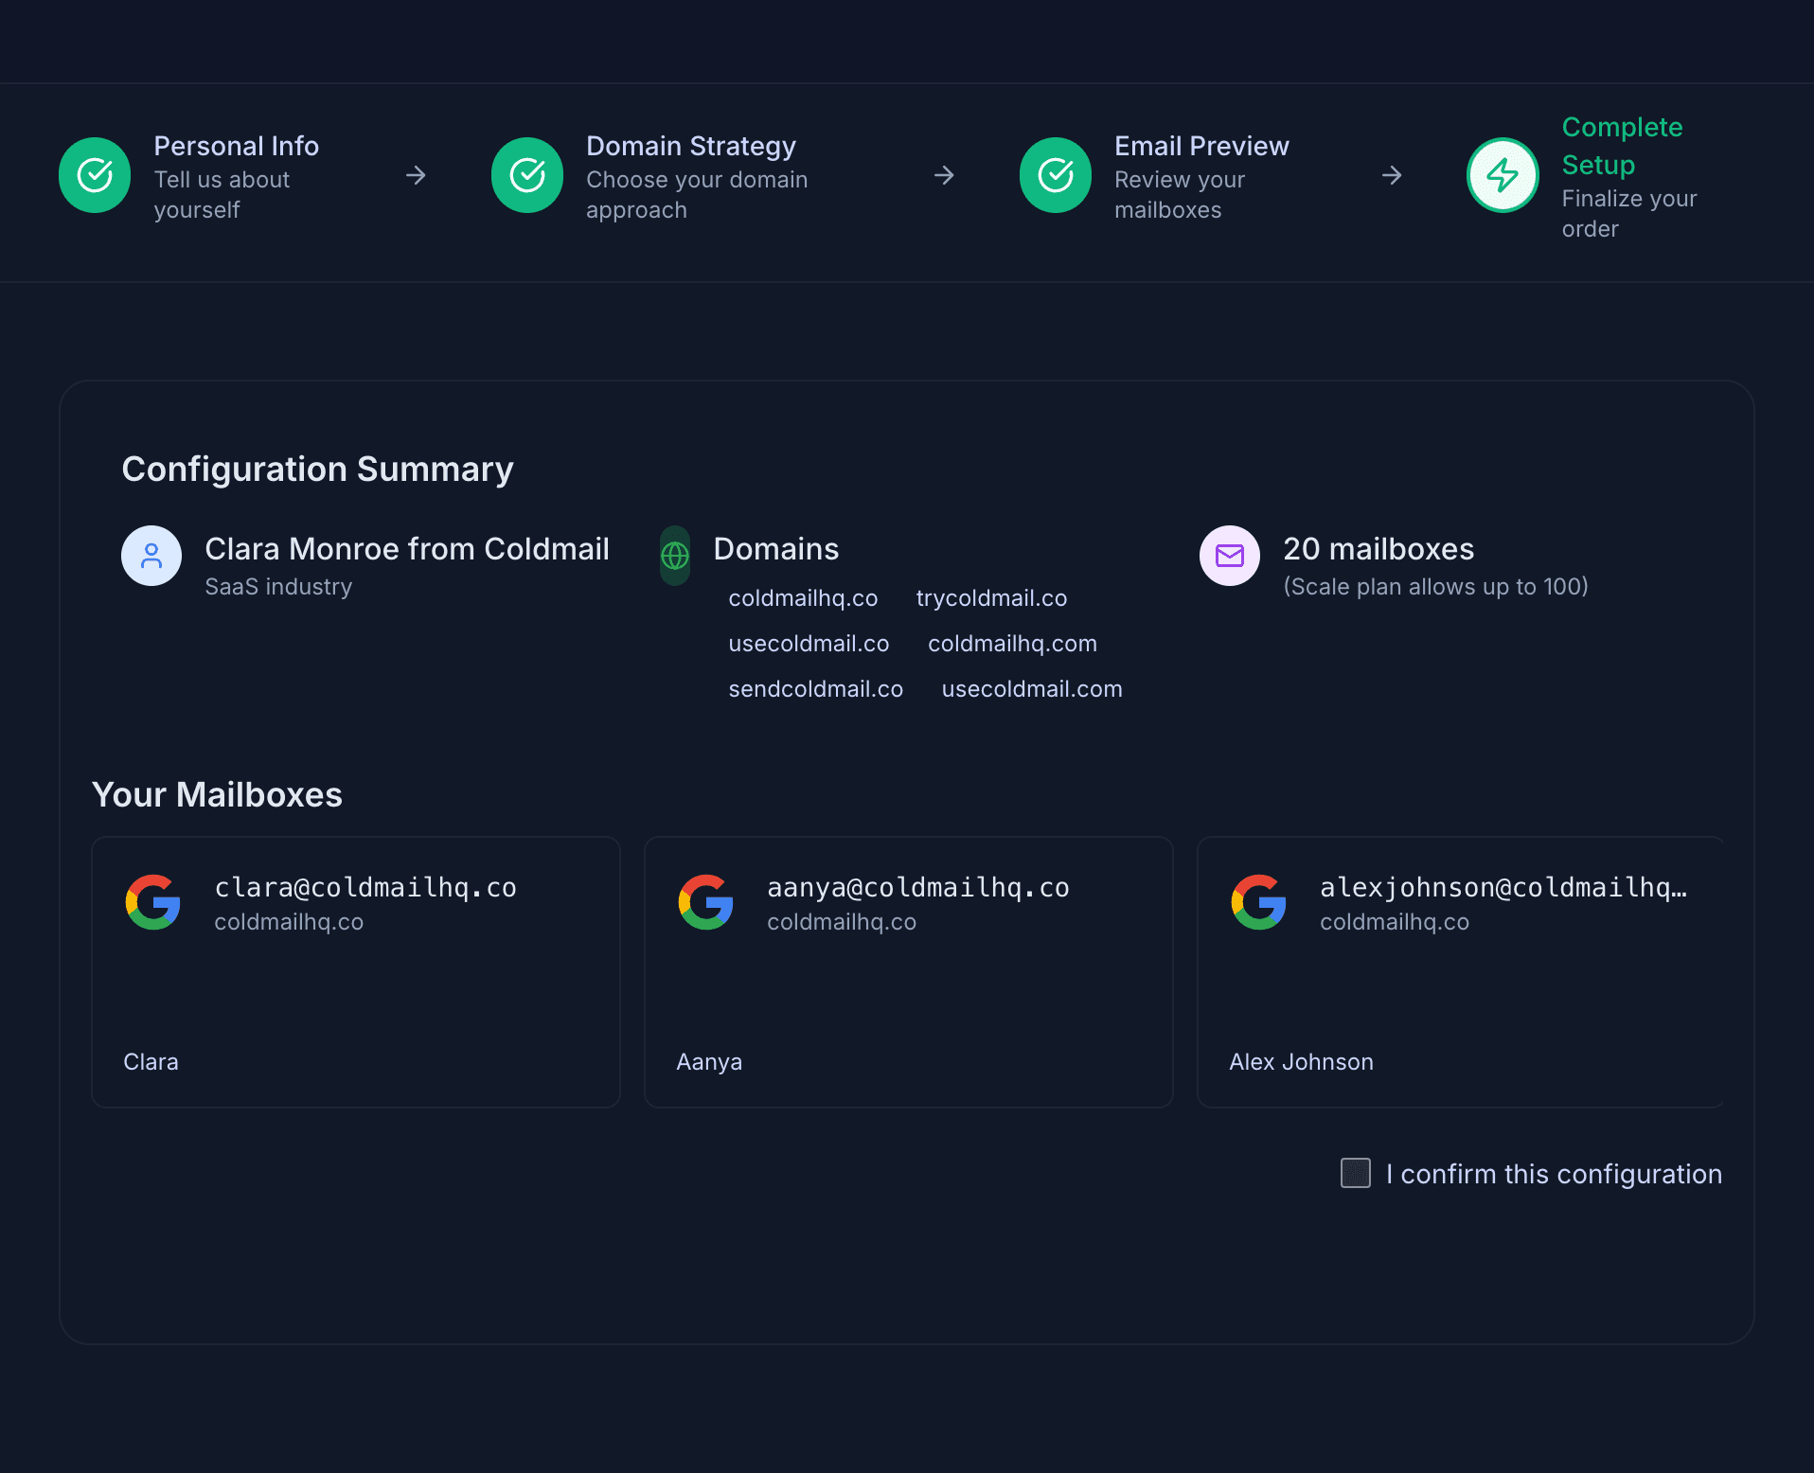Click the Complete Setup lightning bolt icon
The height and width of the screenshot is (1473, 1814).
[x=1503, y=175]
